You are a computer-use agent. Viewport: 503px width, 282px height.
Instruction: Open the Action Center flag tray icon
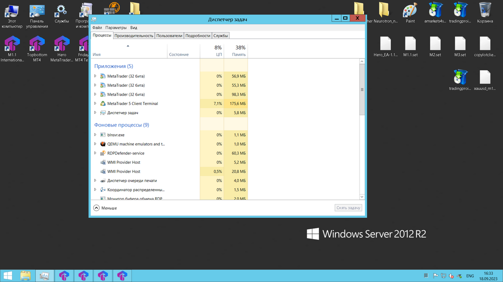click(436, 276)
